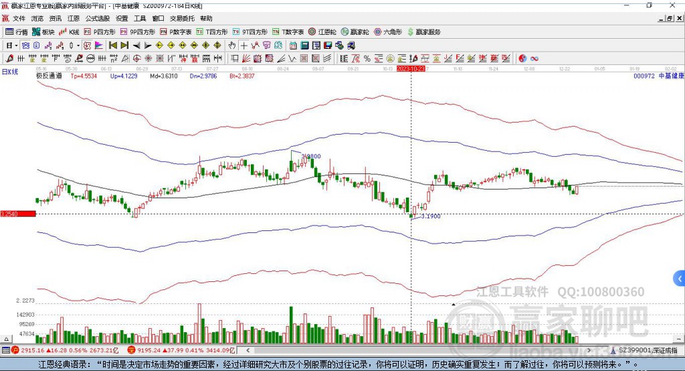Select the red pen drawing tool
This screenshot has width=685, height=371.
click(9, 59)
